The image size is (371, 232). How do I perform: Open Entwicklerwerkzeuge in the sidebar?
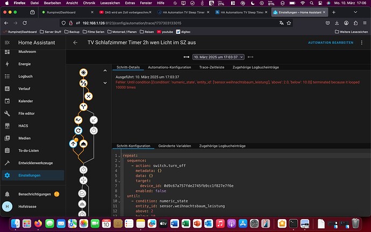(x=33, y=163)
